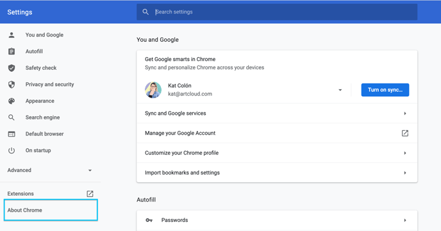This screenshot has height=231, width=441.
Task: Open Manage your Google Account link
Action: 277,133
